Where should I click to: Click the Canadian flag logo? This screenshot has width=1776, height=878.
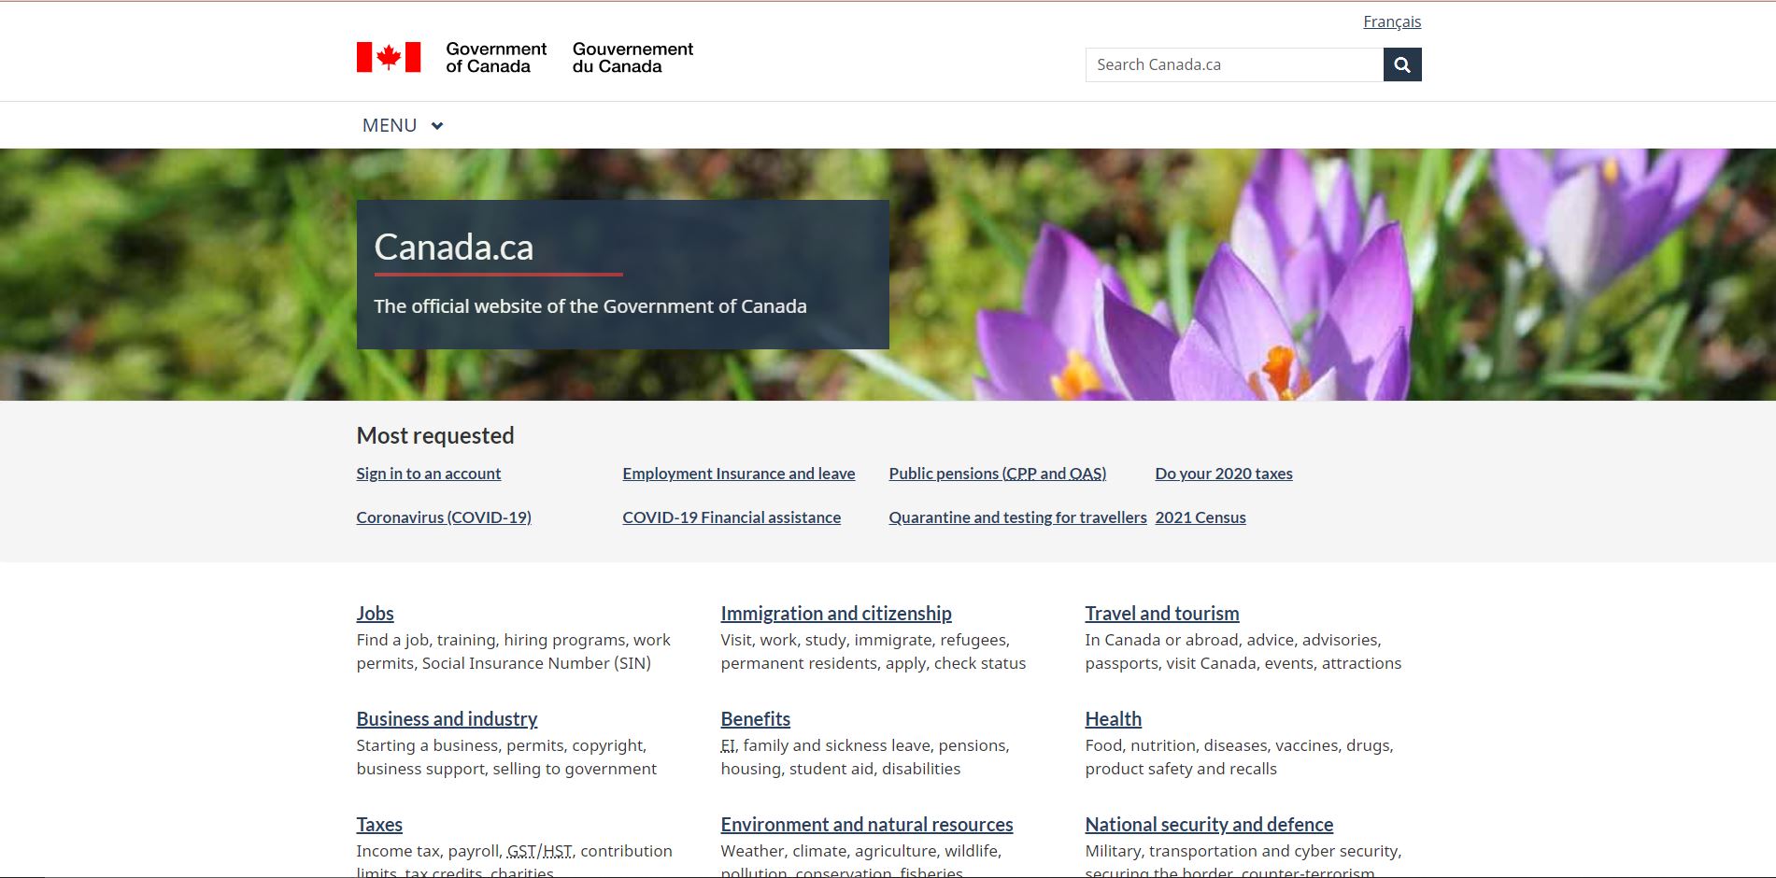pos(389,57)
